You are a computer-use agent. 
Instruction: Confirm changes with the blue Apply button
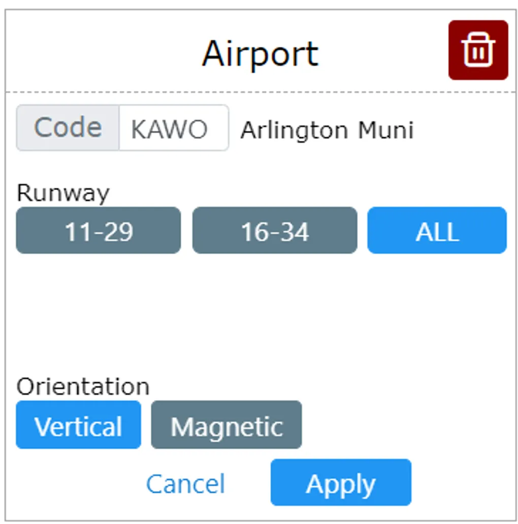coord(340,482)
